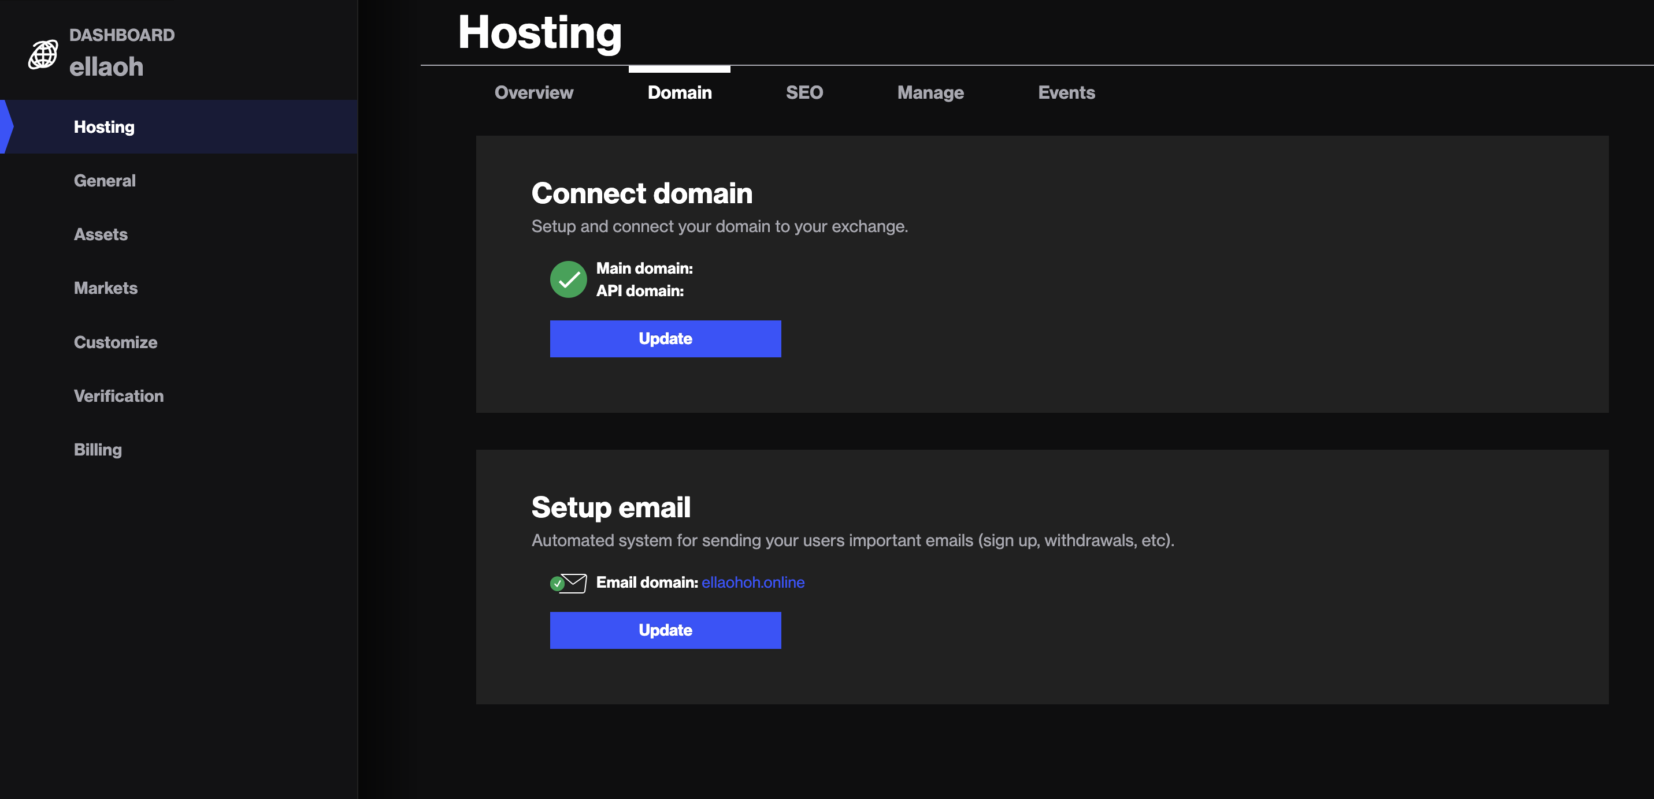
Task: Click the verified email envelope icon
Action: tap(568, 583)
